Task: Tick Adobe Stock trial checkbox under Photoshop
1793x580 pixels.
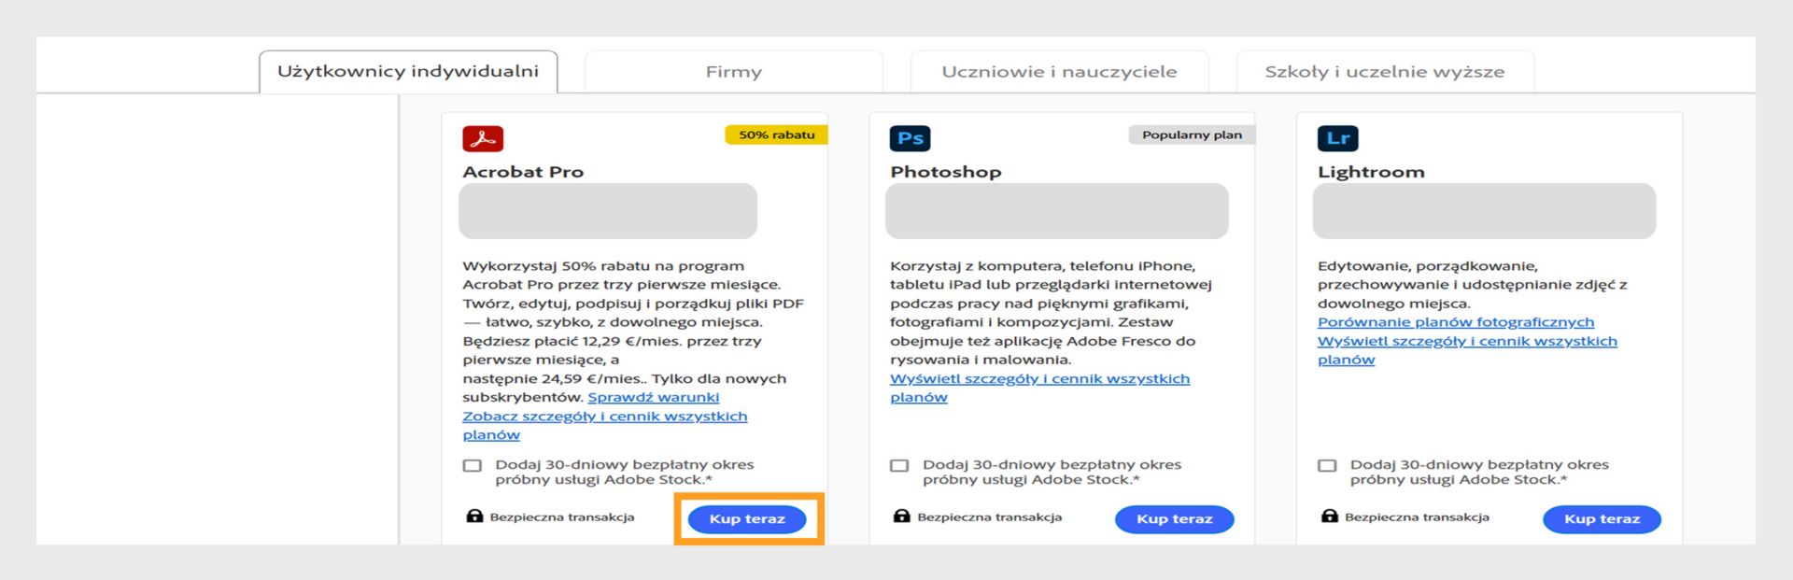Action: pyautogui.click(x=899, y=465)
